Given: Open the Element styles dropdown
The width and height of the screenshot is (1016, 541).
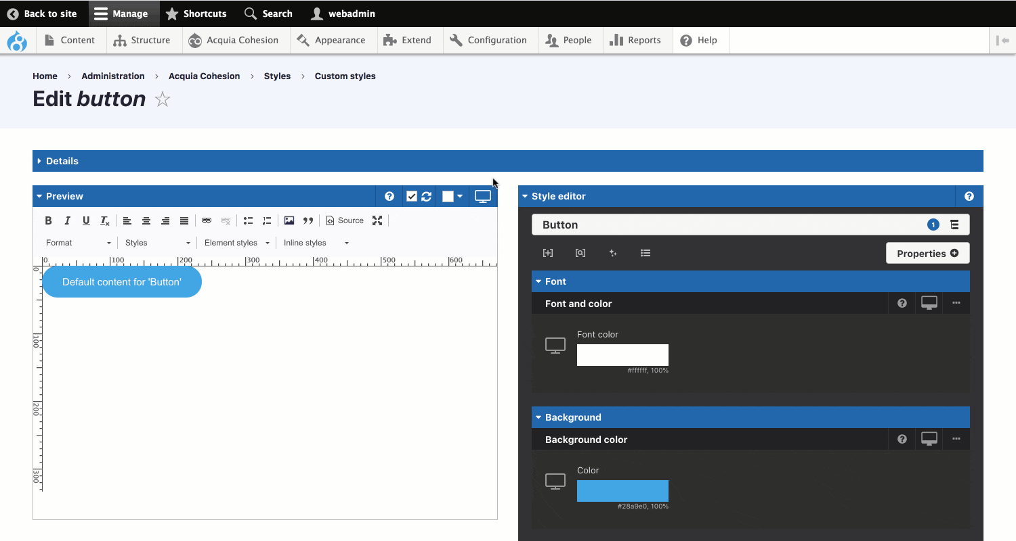Looking at the screenshot, I should coord(236,243).
